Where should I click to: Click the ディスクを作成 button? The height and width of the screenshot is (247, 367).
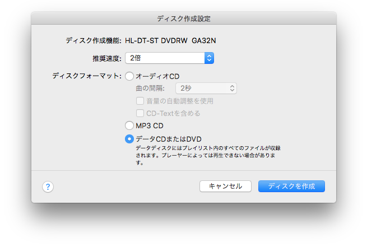click(x=291, y=186)
